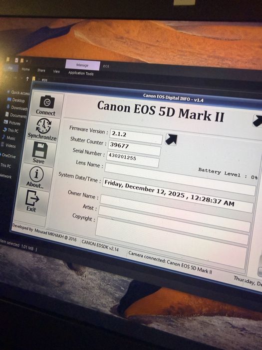Screen dimensions: 262x350
Task: Open the File tab in File Explorer
Action: tap(10, 68)
